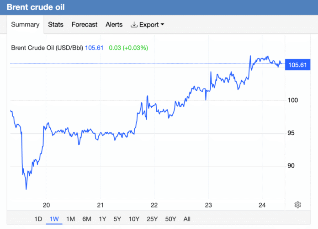Switch chart to 1M range
This screenshot has width=318, height=229.
tap(70, 219)
